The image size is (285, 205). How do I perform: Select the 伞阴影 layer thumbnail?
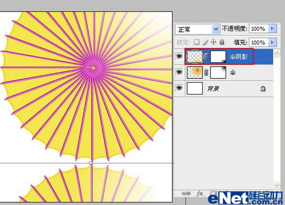195,56
